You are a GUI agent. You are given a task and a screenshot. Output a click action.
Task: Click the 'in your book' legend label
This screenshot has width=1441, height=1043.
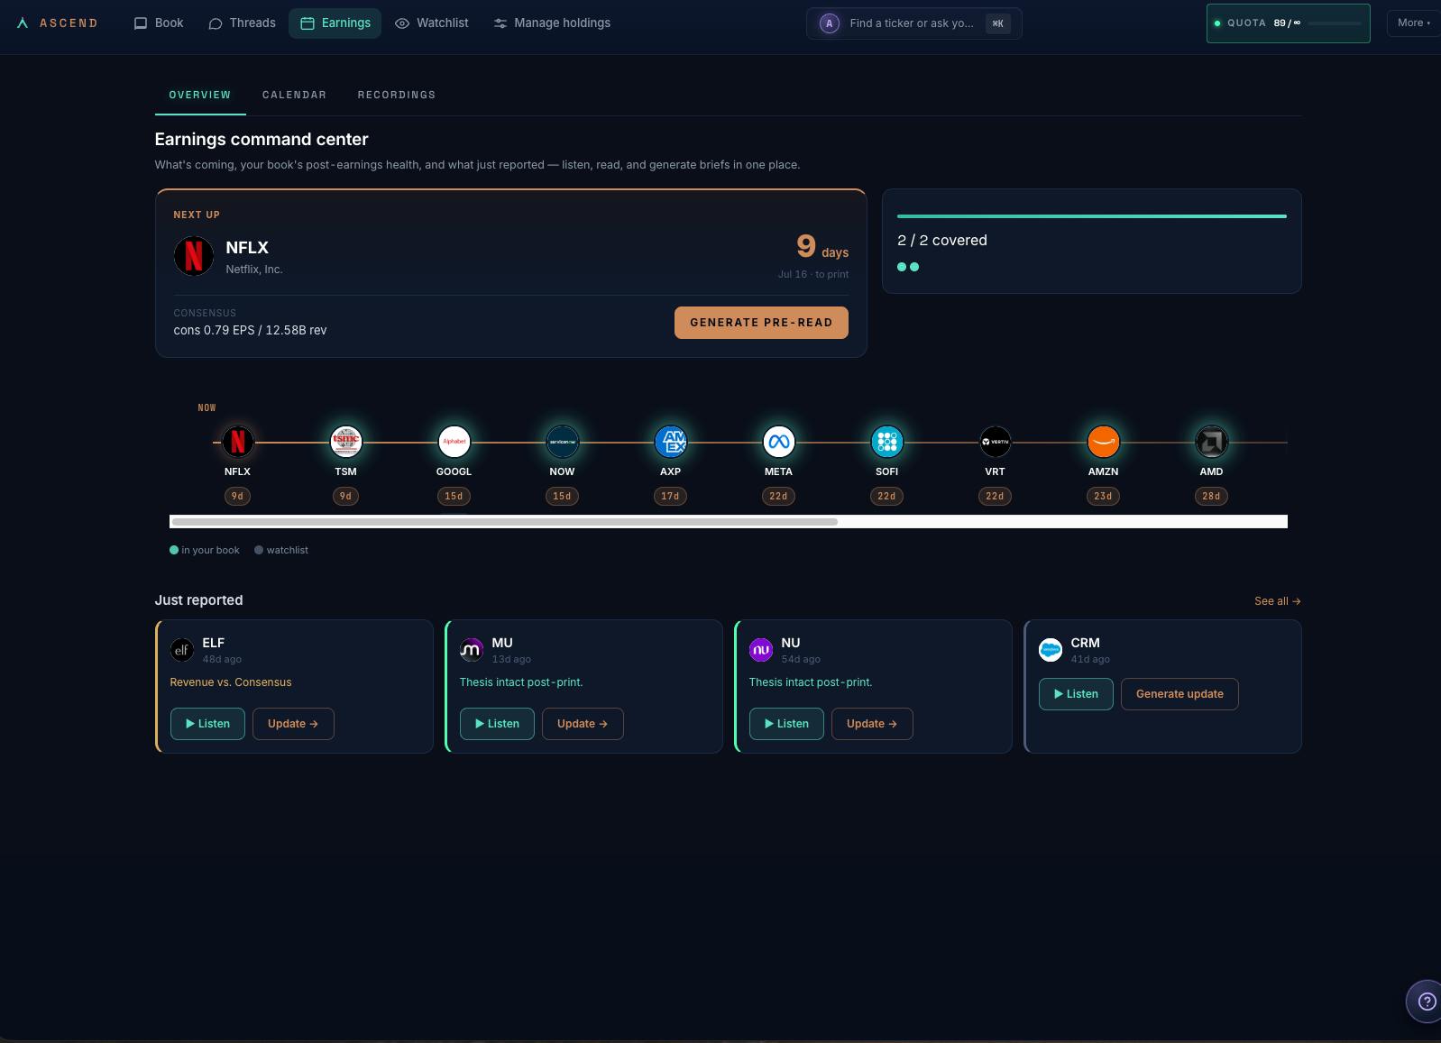point(210,550)
